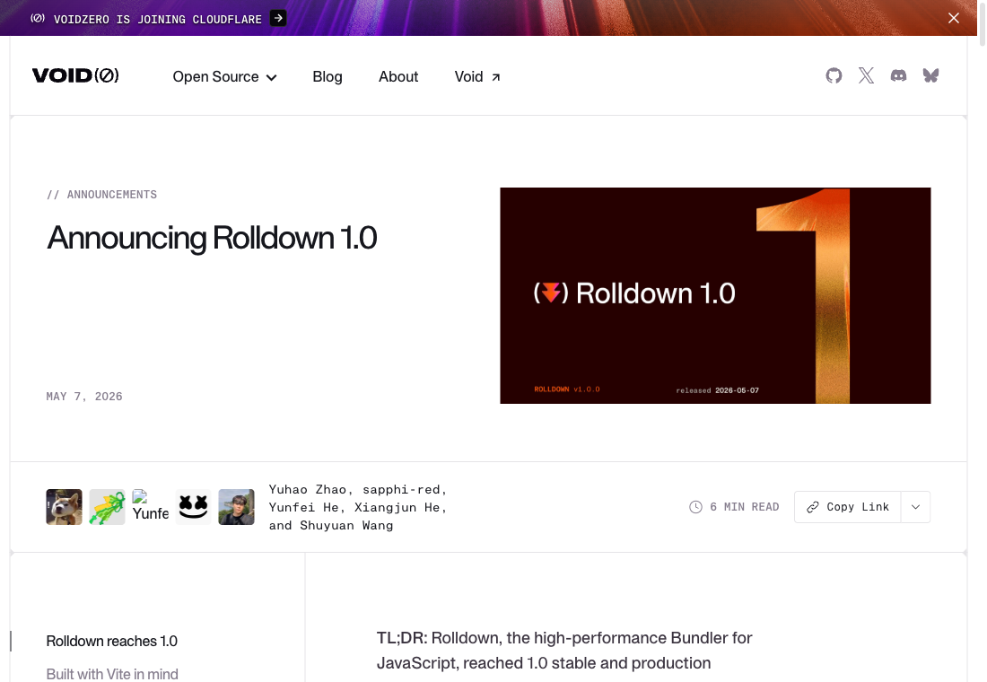Click the shiba dog author avatar
The width and height of the screenshot is (987, 682).
tap(65, 507)
